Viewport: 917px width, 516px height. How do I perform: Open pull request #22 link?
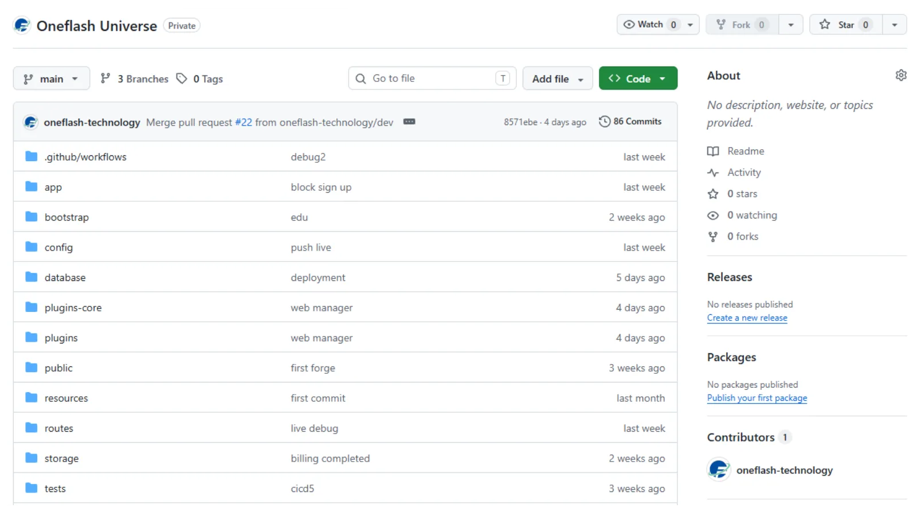click(x=244, y=122)
